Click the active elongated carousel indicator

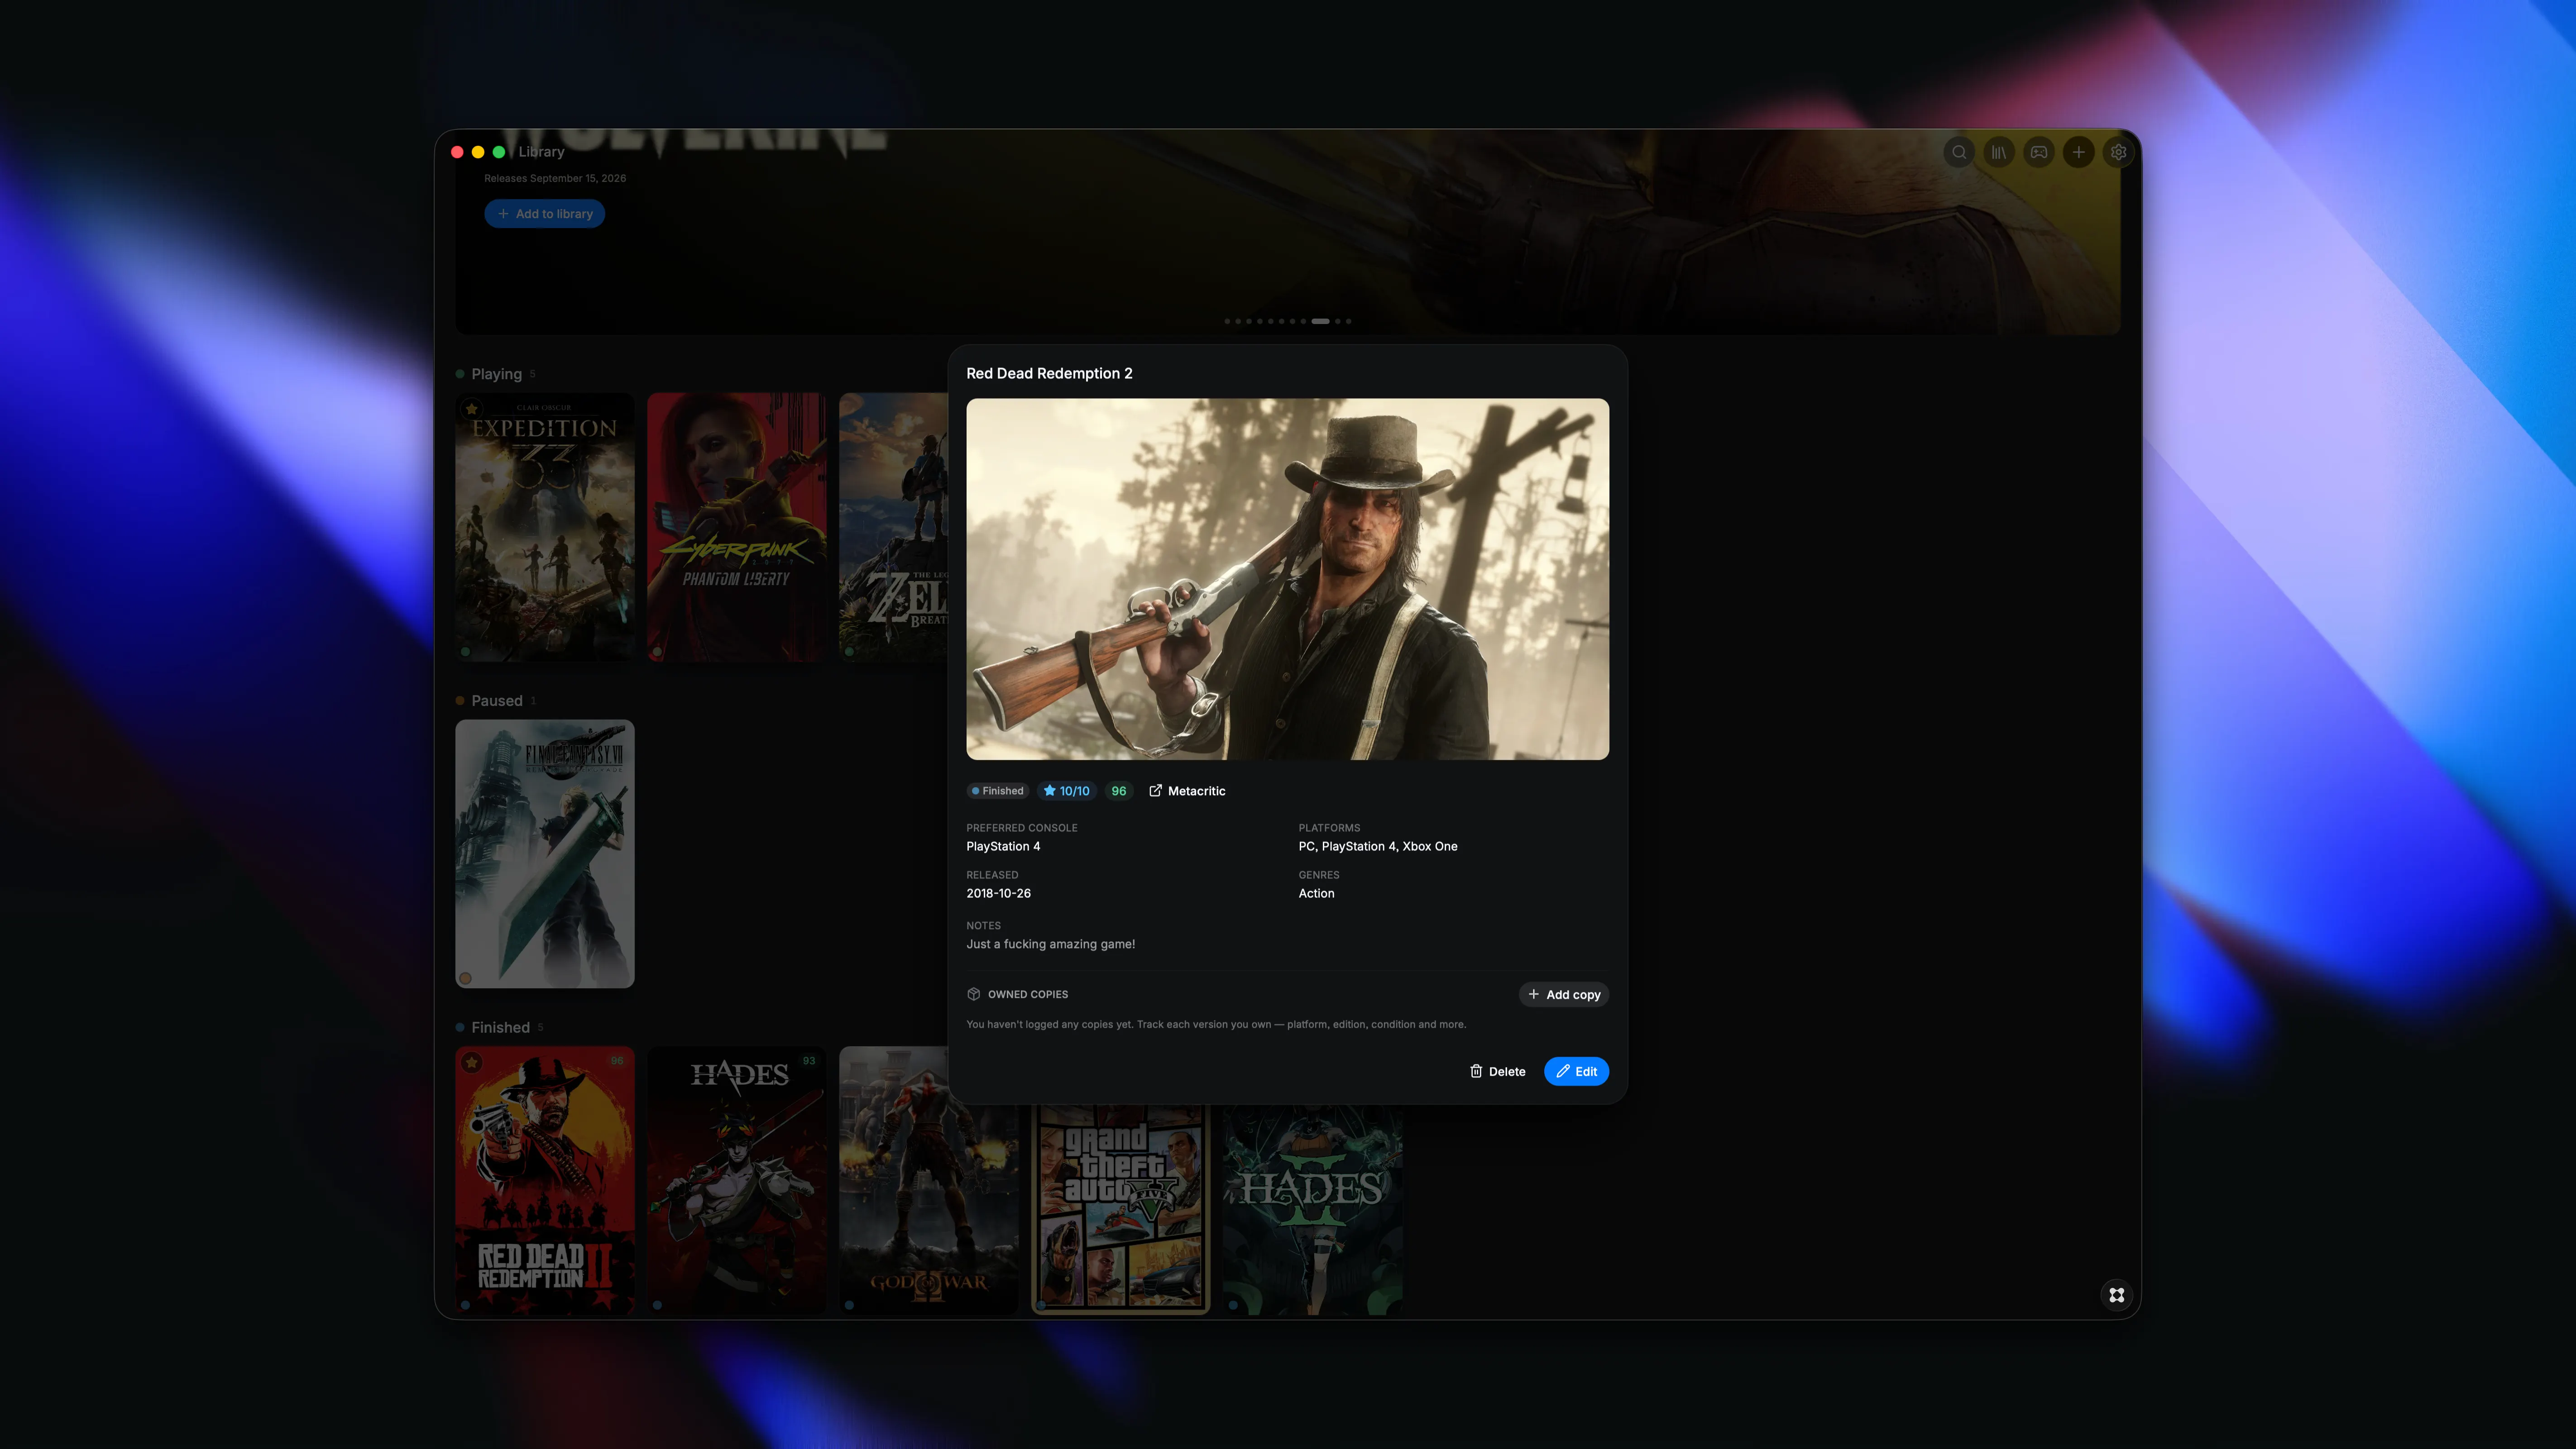coord(1321,321)
